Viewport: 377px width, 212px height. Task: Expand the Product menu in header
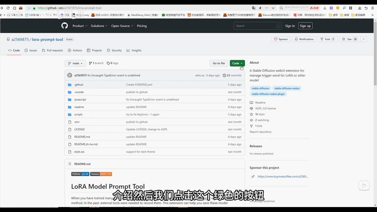click(80, 26)
